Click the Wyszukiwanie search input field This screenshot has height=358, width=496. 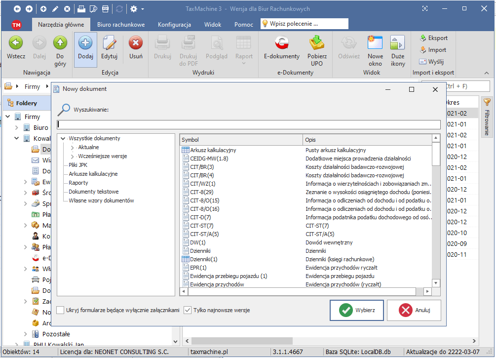[x=248, y=124]
